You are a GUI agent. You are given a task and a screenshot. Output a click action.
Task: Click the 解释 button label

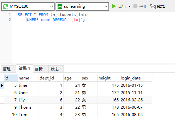click(x=161, y=6)
